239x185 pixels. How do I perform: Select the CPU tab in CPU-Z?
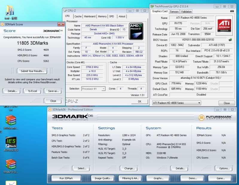tap(67, 16)
